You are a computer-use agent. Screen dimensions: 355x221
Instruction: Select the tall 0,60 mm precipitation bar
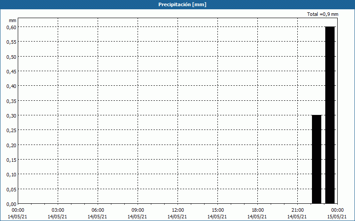click(330, 115)
